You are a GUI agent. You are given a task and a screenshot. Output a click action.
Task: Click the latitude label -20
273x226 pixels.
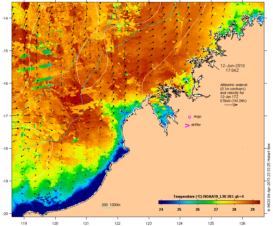click(5, 213)
